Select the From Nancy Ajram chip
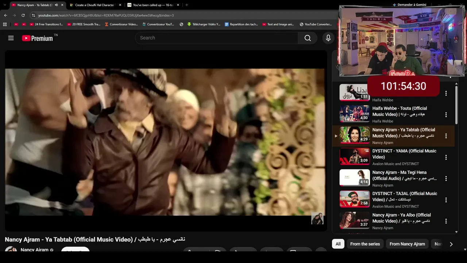The width and height of the screenshot is (467, 263). click(407, 244)
